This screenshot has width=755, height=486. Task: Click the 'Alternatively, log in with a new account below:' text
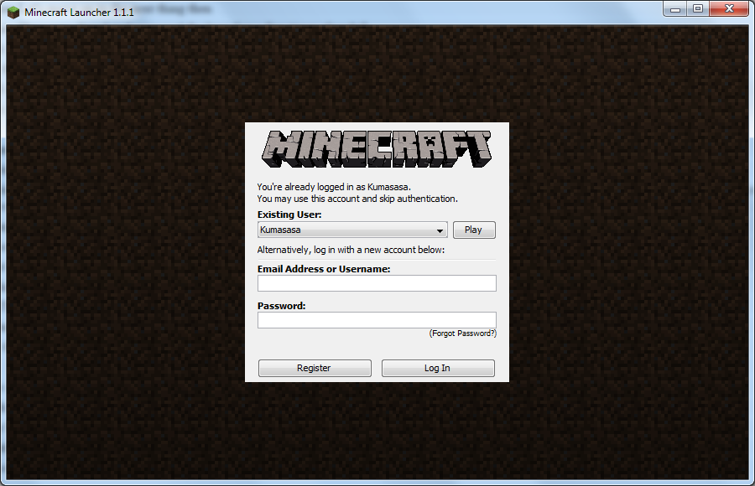(x=351, y=250)
